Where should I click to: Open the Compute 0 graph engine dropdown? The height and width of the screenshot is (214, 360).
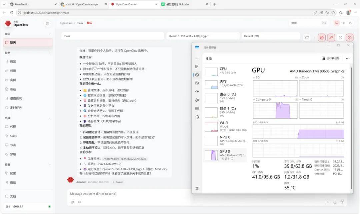[x=262, y=100]
